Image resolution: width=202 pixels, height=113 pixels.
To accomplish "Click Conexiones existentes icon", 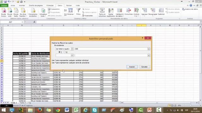I will [x=33, y=13].
